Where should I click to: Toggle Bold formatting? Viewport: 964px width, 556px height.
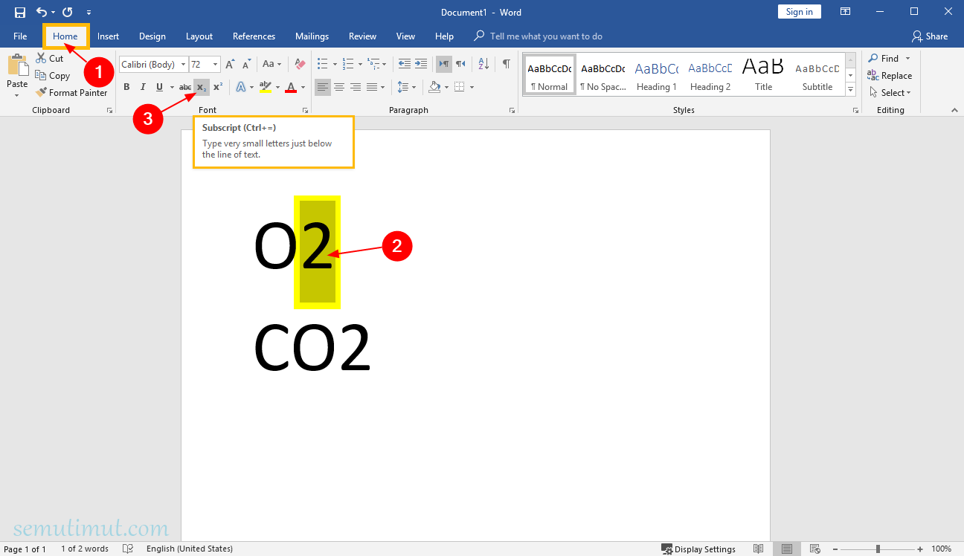(x=126, y=87)
